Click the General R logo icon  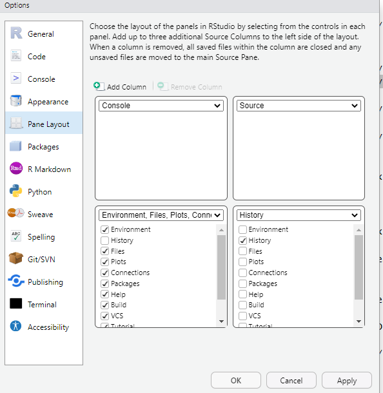[16, 33]
